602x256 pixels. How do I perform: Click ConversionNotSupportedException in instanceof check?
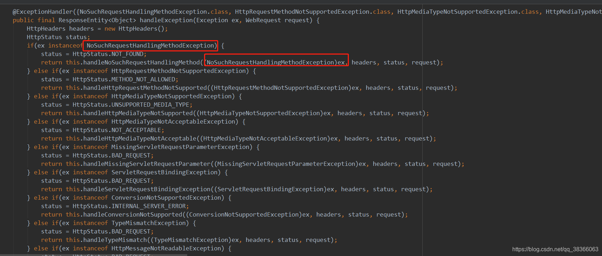166,198
